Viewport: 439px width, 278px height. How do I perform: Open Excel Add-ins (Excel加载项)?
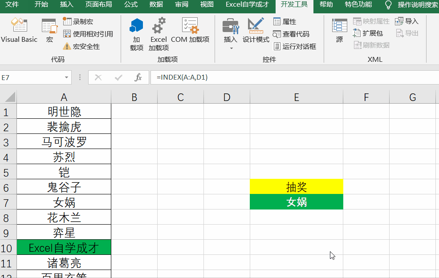coord(159,34)
